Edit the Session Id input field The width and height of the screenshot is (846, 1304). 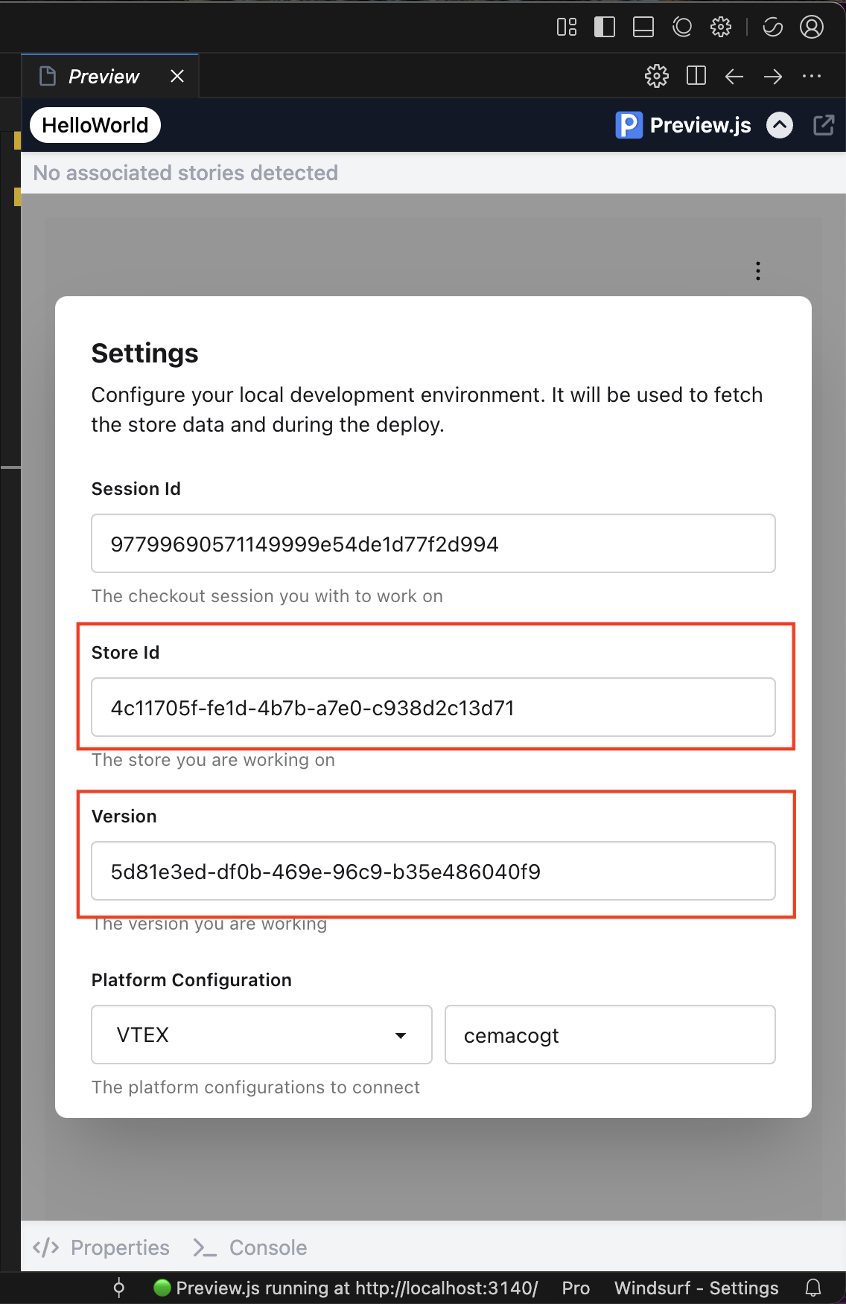point(433,543)
